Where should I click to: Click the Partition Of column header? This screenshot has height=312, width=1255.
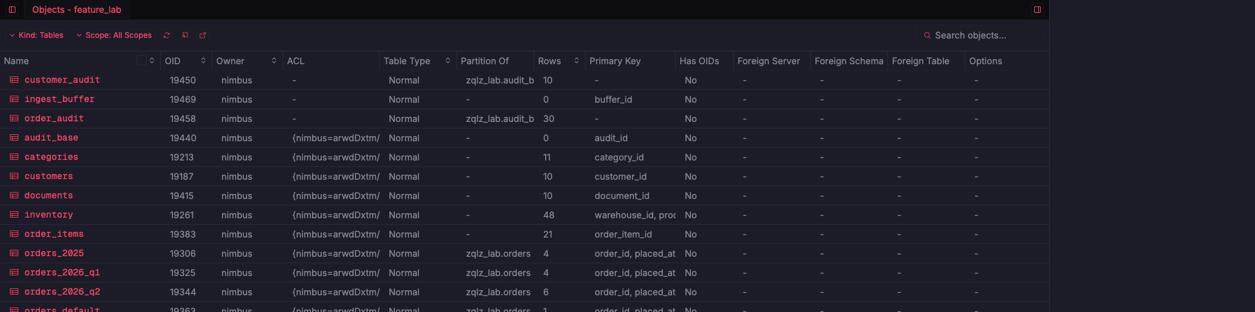496,61
